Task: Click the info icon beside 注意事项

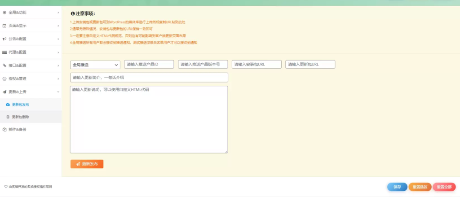Action: pyautogui.click(x=72, y=14)
